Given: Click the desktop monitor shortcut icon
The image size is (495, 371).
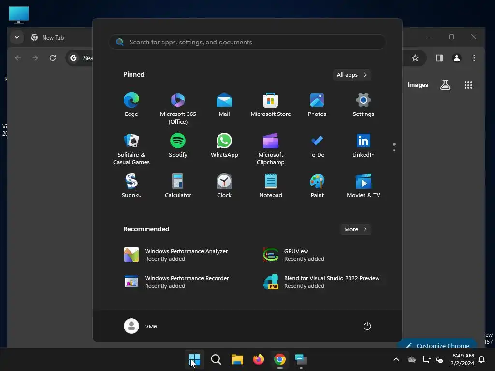Looking at the screenshot, I should [x=19, y=14].
